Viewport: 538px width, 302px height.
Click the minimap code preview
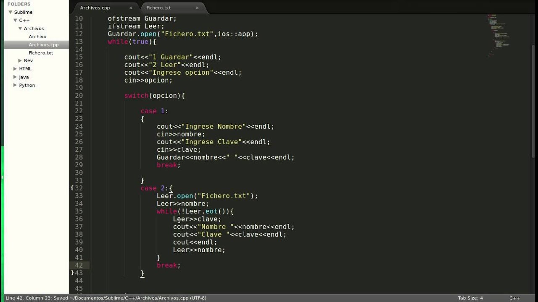point(499,35)
